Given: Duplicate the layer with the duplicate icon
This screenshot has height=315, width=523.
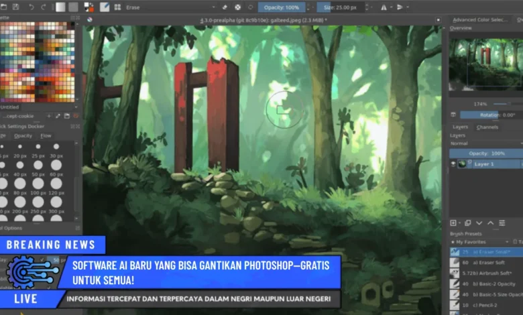Looking at the screenshot, I should 468,223.
